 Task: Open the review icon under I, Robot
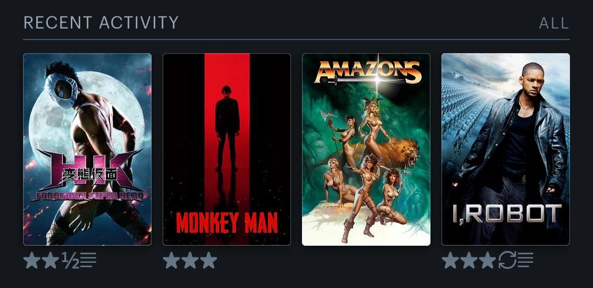[525, 261]
